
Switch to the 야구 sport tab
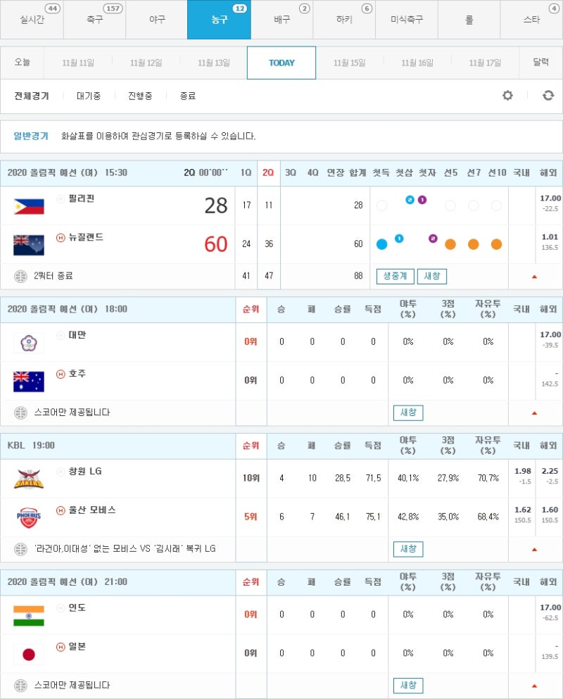tap(157, 20)
